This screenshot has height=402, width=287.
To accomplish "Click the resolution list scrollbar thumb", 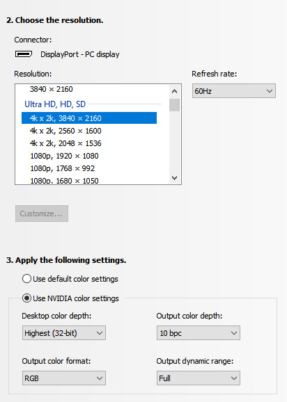I will coord(174,105).
